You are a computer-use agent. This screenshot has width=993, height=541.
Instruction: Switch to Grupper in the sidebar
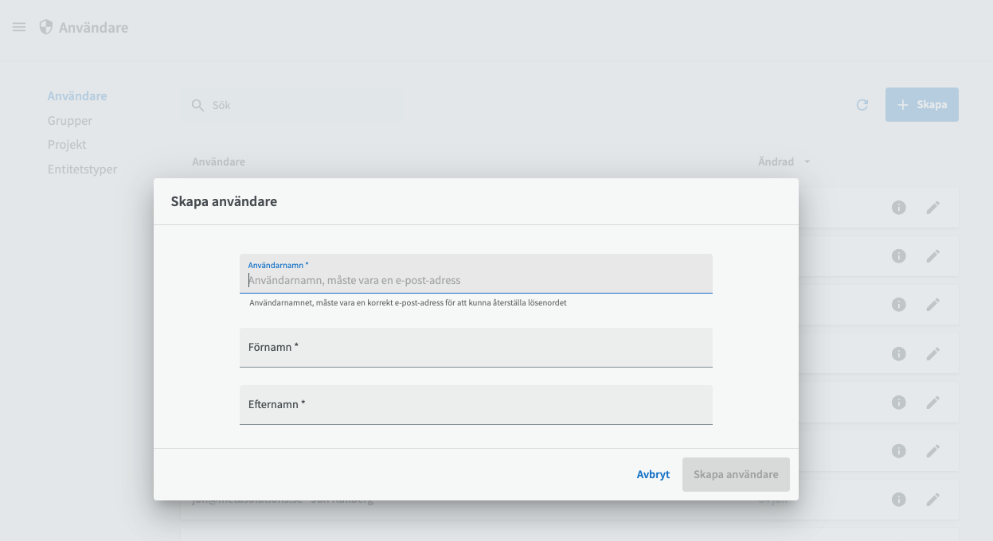[70, 121]
